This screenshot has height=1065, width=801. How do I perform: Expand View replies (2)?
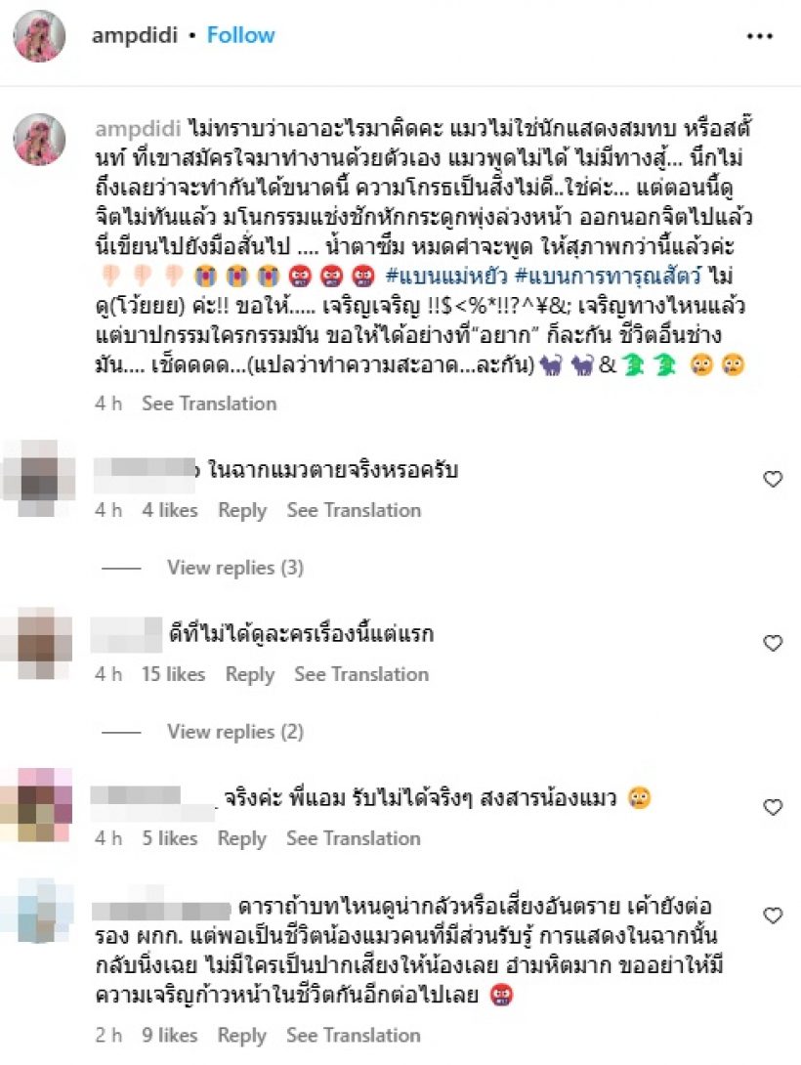235,732
